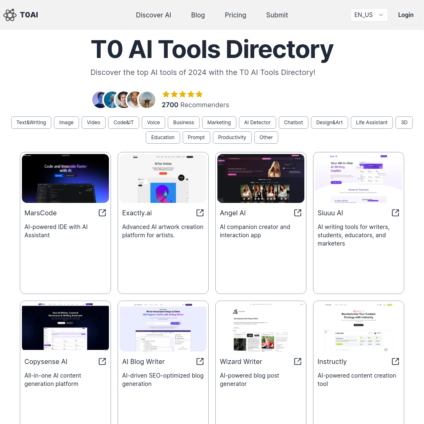Viewport: 424px width, 424px height.
Task: Show Prompt category tools
Action: 196,137
